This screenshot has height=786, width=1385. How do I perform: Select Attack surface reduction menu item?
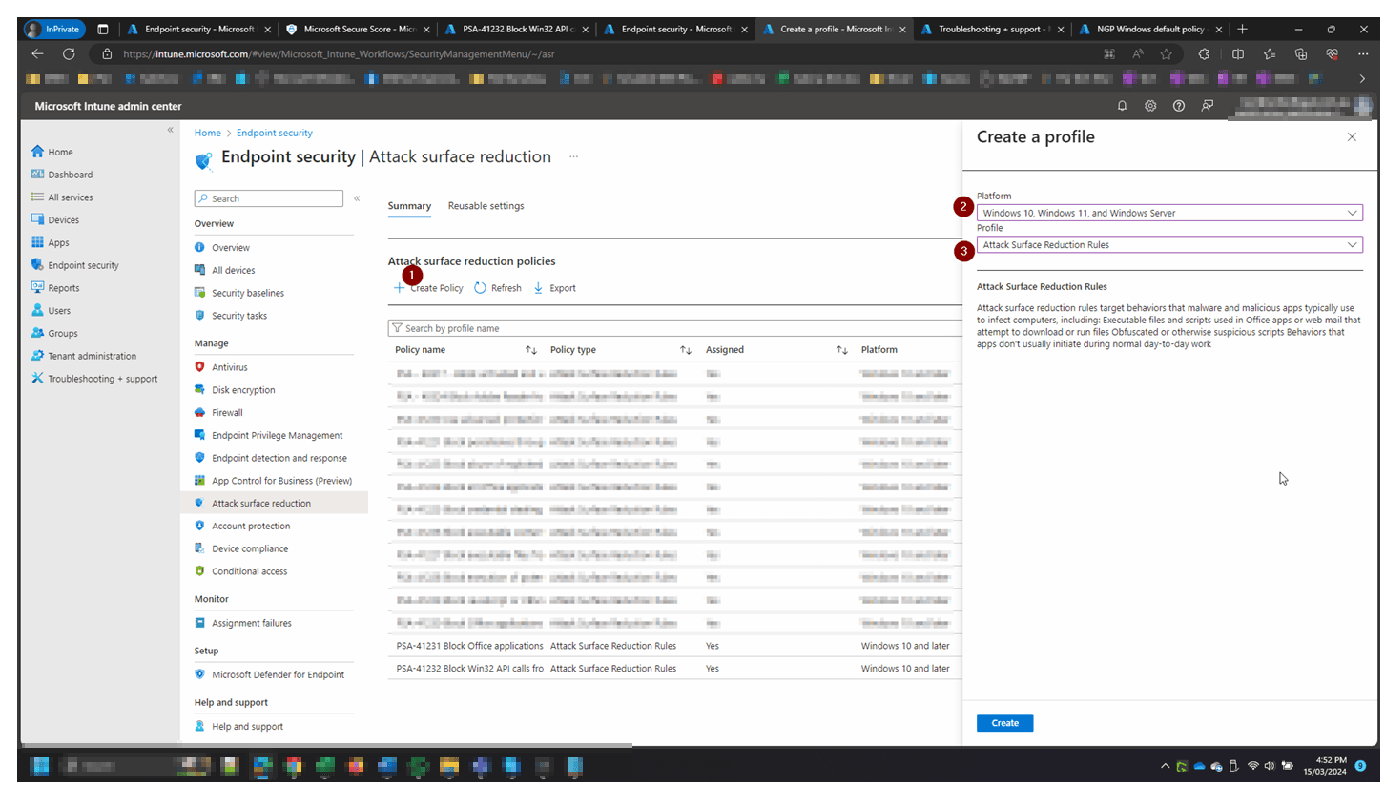coord(273,503)
